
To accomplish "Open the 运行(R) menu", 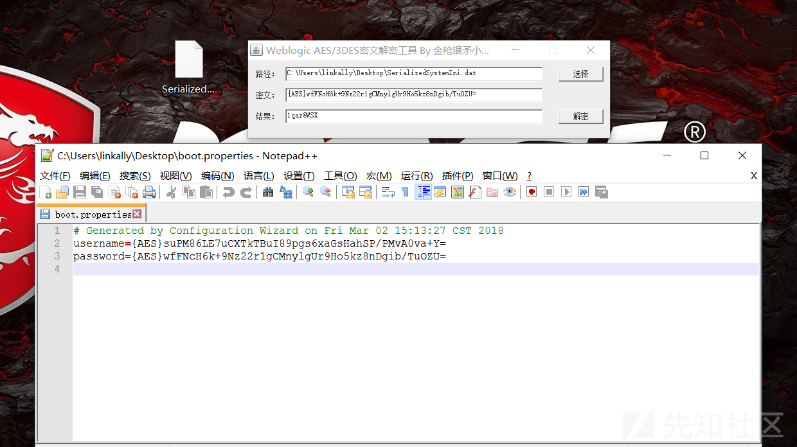I will point(417,176).
